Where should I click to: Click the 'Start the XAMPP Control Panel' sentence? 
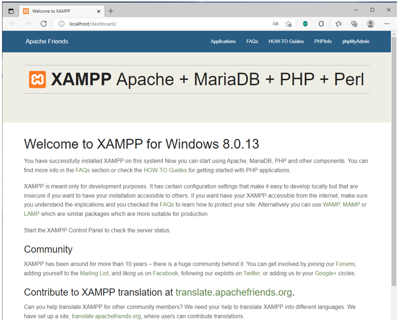point(97,231)
